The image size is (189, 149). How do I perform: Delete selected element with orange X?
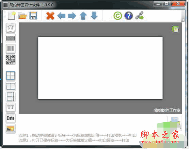tap(50, 16)
